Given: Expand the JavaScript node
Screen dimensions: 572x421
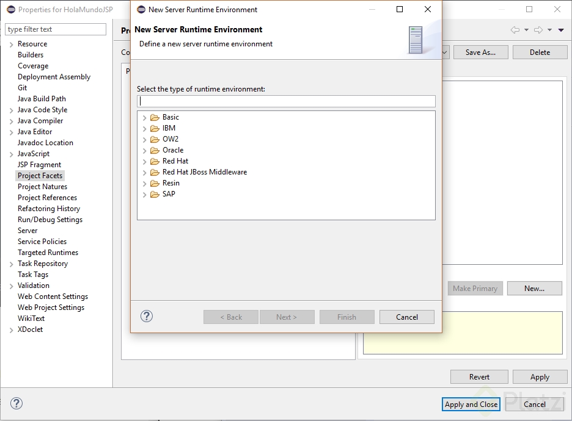Looking at the screenshot, I should click(x=12, y=154).
